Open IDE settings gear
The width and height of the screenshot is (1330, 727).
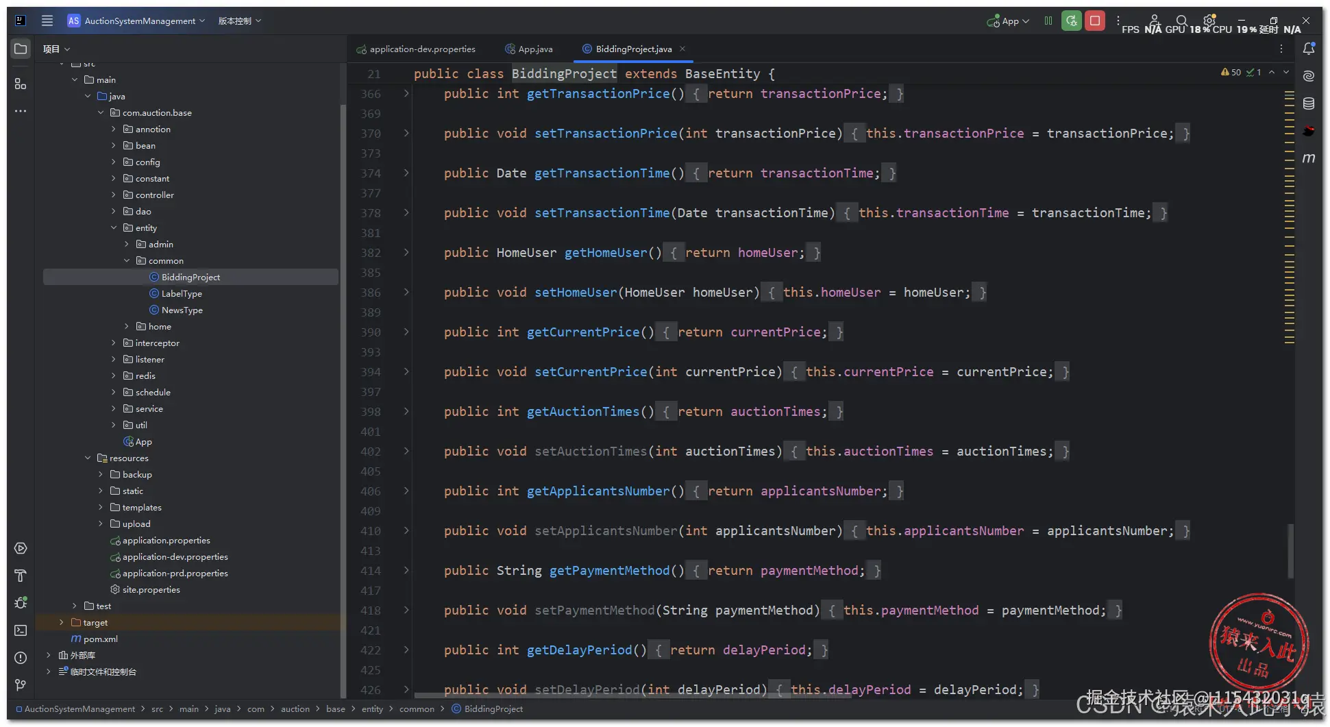[x=1209, y=21]
